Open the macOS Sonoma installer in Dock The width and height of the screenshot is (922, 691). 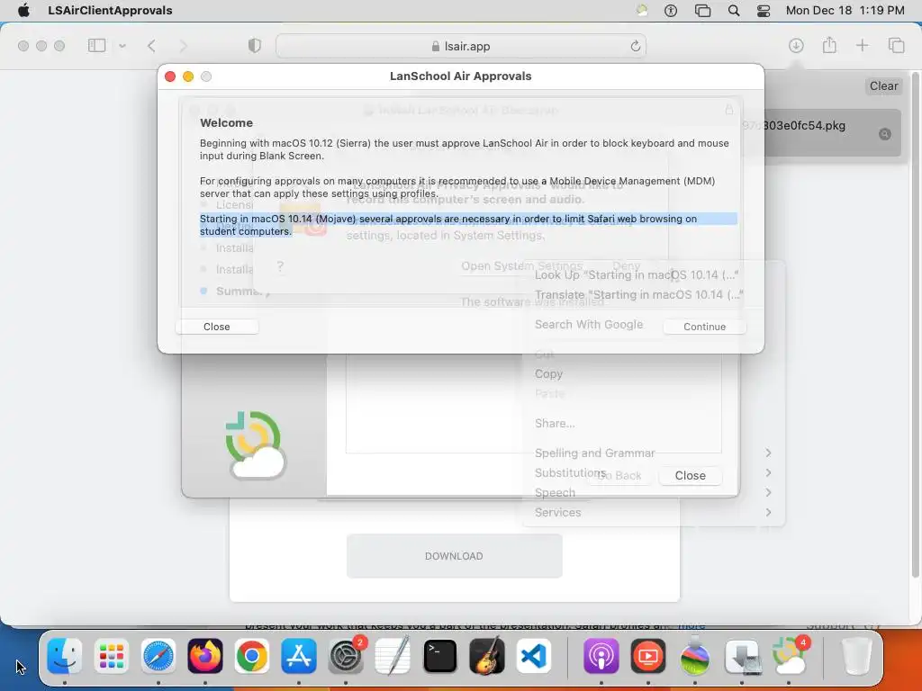[695, 656]
